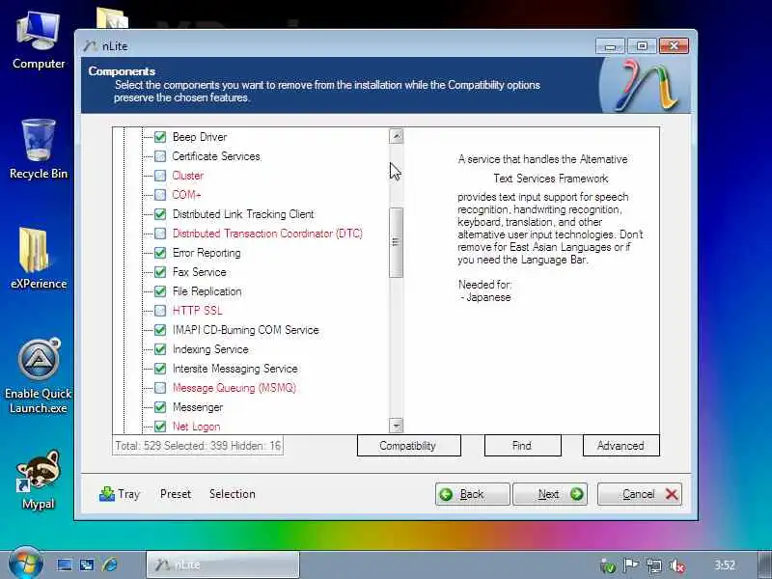Minimize the nLite window
The width and height of the screenshot is (772, 579).
[610, 45]
